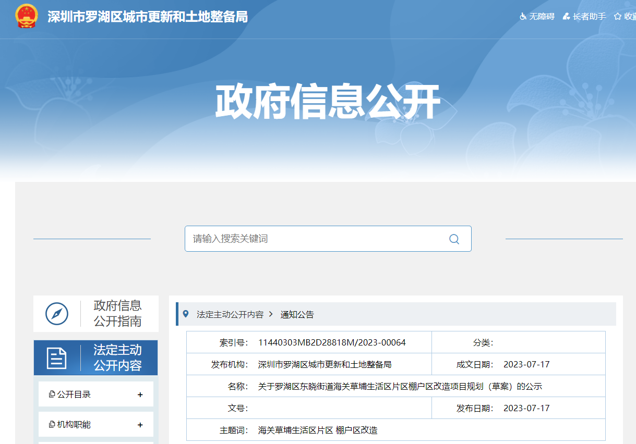The image size is (636, 444).
Task: Open the 通知公告 breadcrumb link
Action: click(x=297, y=315)
